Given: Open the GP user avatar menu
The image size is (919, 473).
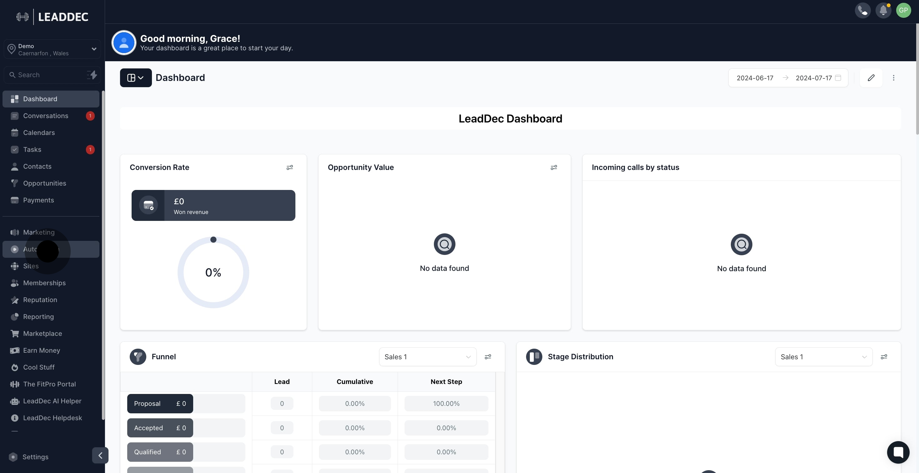Looking at the screenshot, I should click(x=903, y=10).
